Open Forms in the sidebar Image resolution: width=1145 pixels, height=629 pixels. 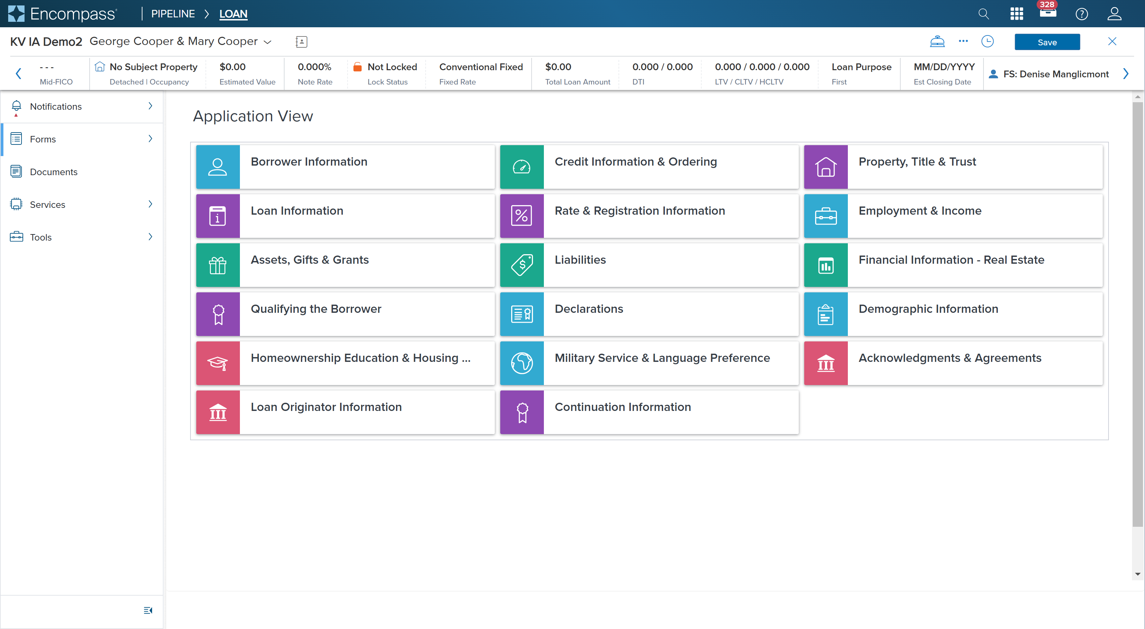pos(82,139)
